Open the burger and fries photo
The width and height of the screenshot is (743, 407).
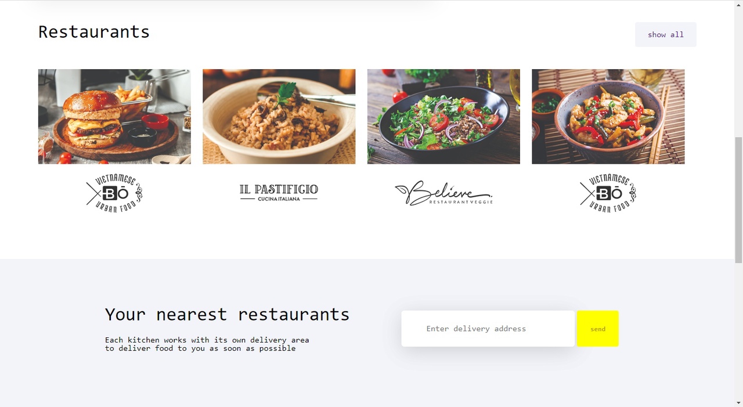coord(114,117)
